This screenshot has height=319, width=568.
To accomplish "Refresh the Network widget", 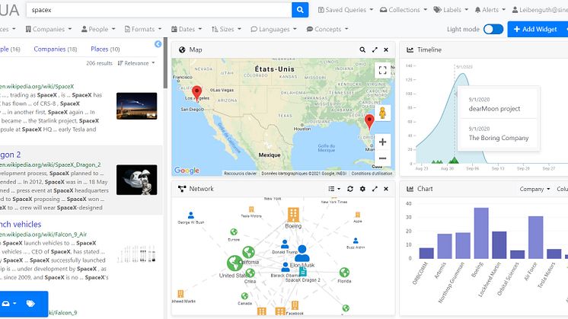I will click(350, 189).
